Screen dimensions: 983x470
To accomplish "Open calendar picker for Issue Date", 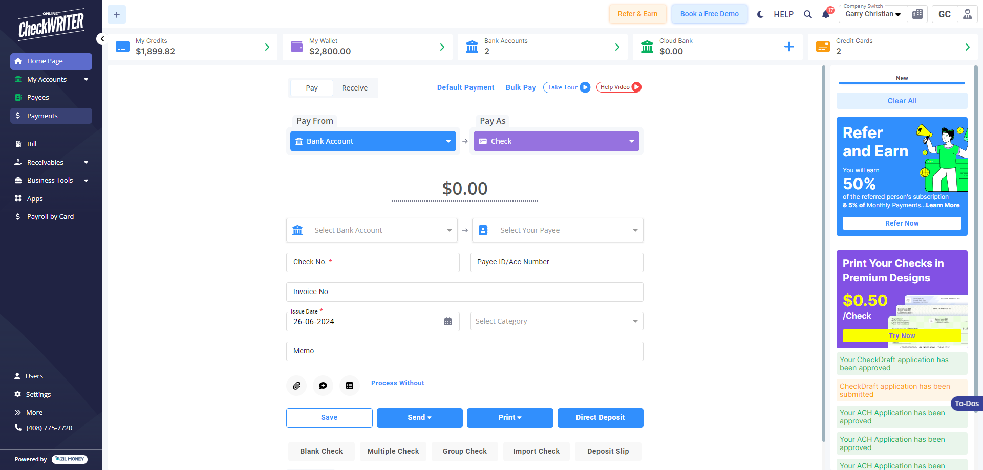I will 448,322.
